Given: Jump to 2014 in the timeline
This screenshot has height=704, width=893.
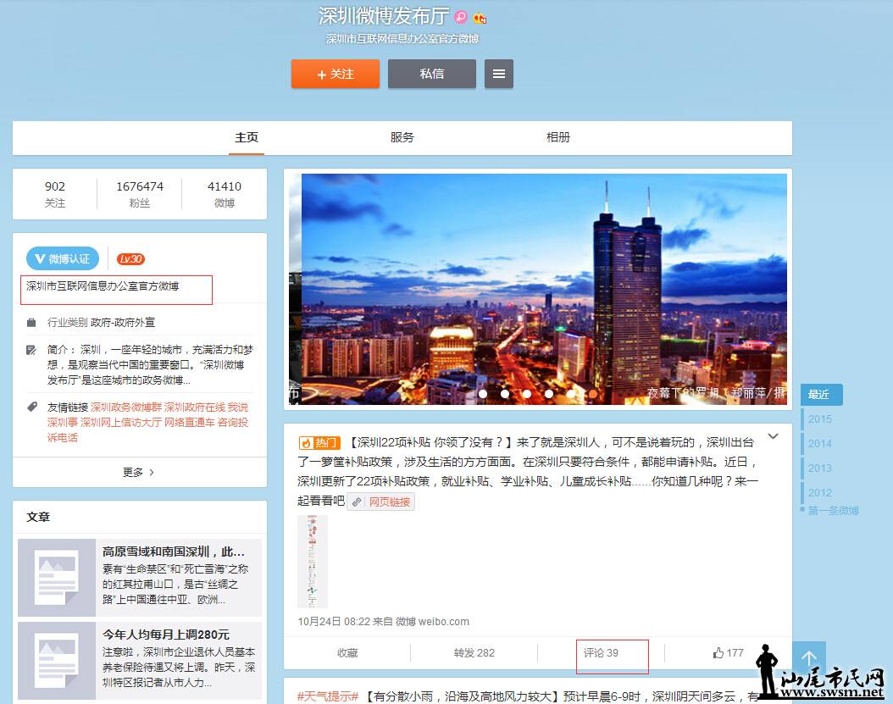Looking at the screenshot, I should tap(819, 444).
